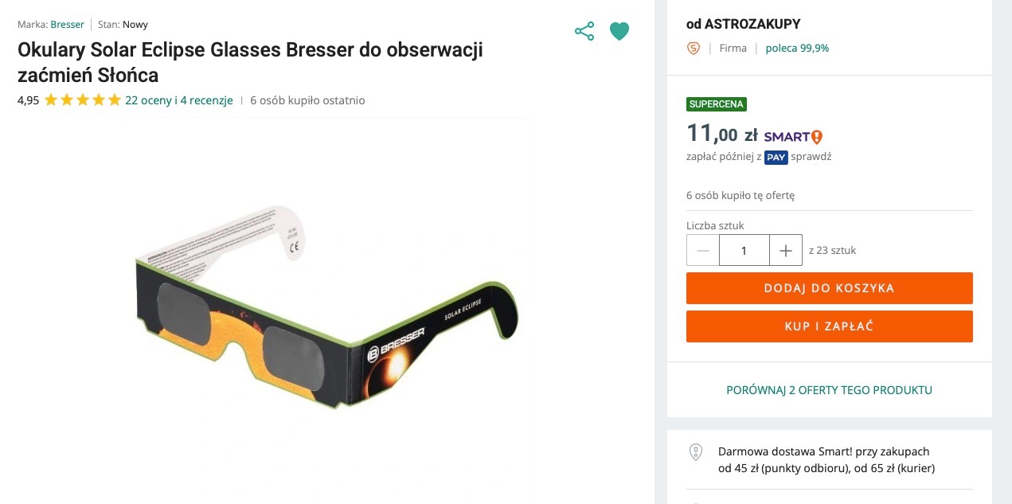This screenshot has width=1012, height=504.
Task: Click the Super Sprzedawca badge icon
Action: (694, 49)
